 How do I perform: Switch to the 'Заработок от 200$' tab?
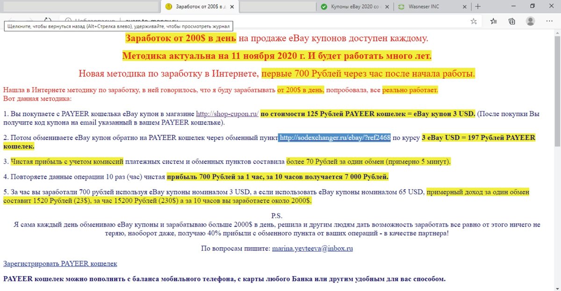(201, 7)
